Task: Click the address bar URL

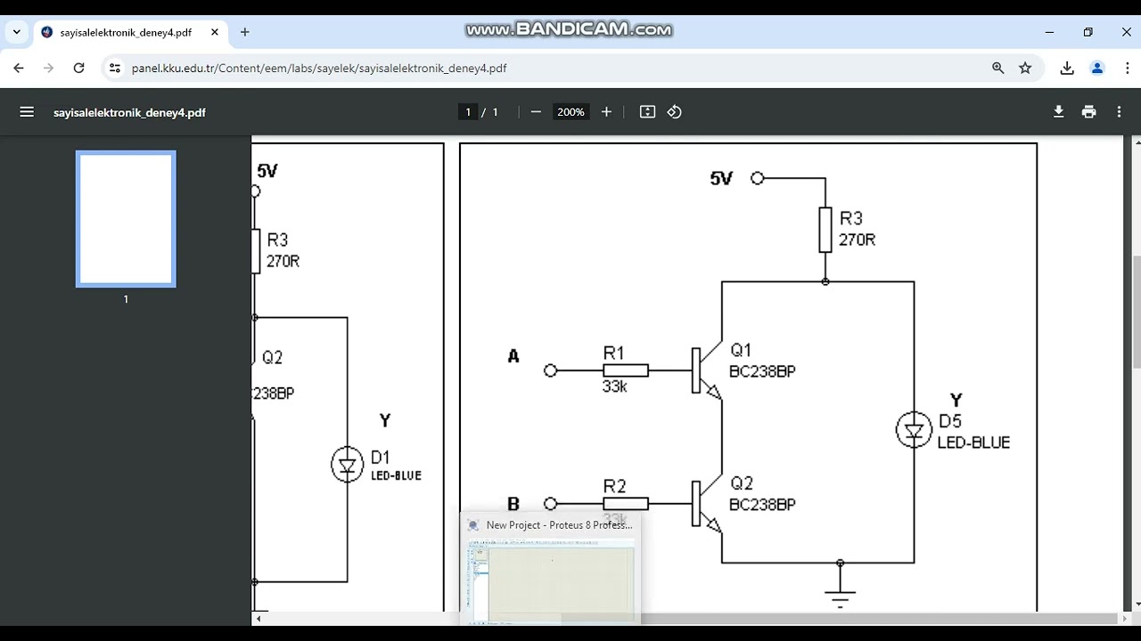Action: (x=319, y=68)
